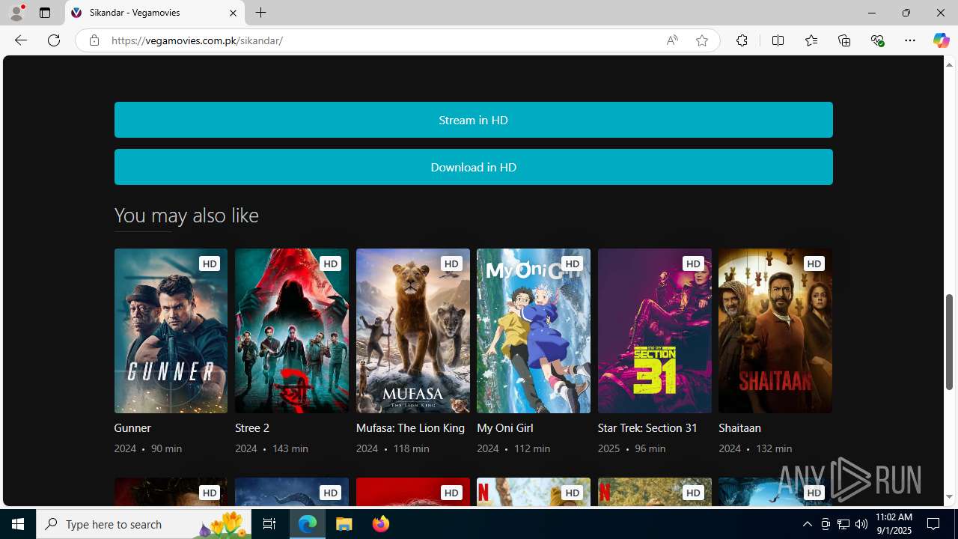Refresh the Vegamovies page
Image resolution: width=958 pixels, height=539 pixels.
tap(54, 40)
